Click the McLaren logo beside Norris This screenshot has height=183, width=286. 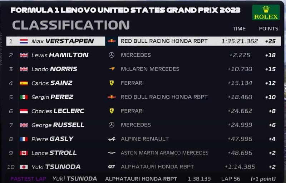click(112, 69)
